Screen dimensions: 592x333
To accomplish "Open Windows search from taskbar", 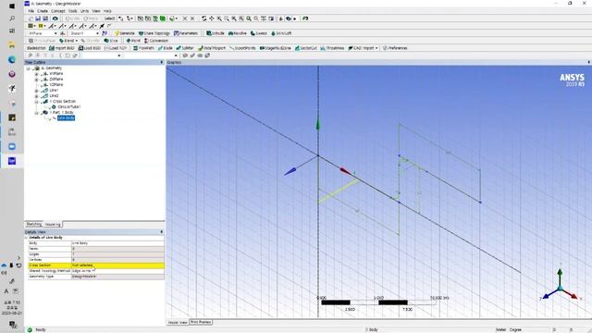I will pos(12,18).
